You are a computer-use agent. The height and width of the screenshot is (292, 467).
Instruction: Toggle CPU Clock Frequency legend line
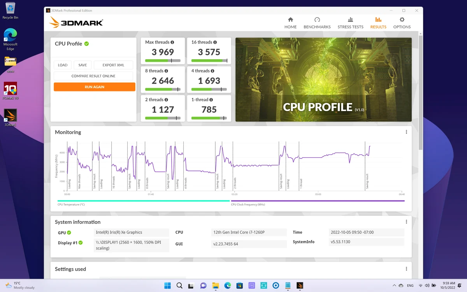coord(318,201)
